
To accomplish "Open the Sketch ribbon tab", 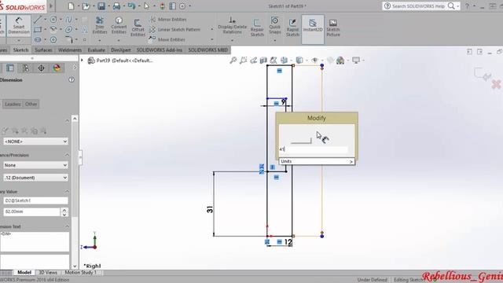I will [x=21, y=50].
